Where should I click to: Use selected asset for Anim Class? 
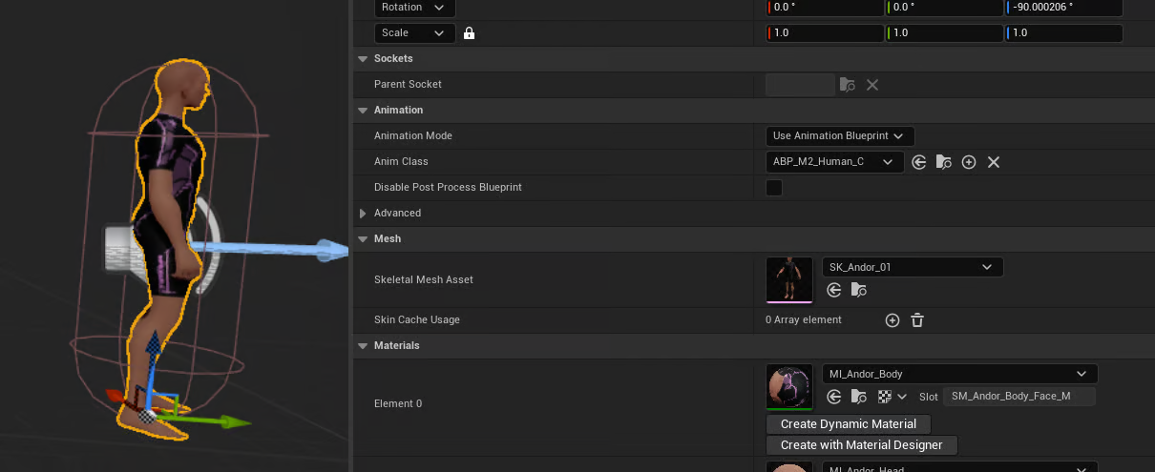[919, 162]
